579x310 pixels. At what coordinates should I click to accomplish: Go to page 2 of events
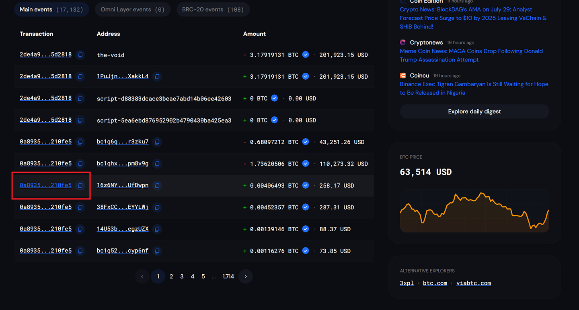click(x=171, y=276)
